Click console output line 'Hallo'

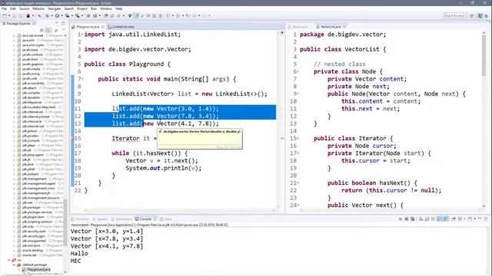point(79,254)
